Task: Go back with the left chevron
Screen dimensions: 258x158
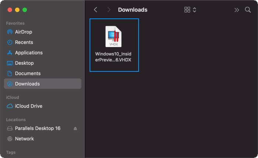Action: click(96, 10)
